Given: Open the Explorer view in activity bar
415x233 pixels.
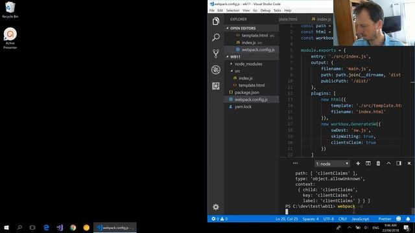Looking at the screenshot, I should point(216,21).
